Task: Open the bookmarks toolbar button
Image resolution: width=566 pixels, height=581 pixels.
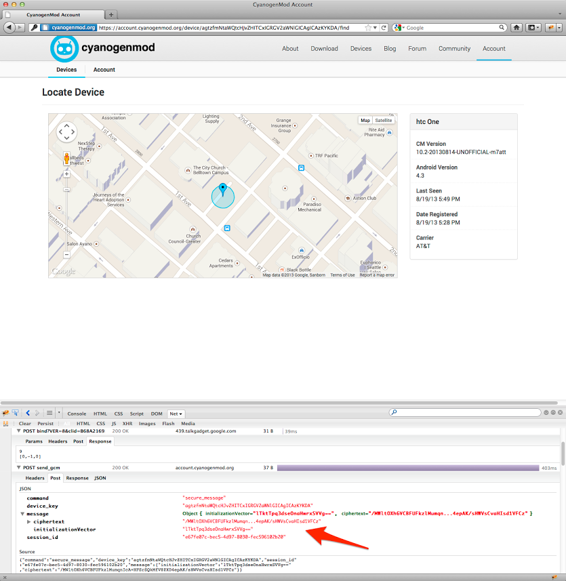Action: click(533, 27)
